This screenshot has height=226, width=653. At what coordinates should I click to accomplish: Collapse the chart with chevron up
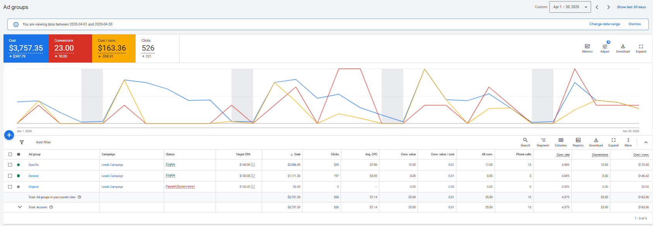pos(646,142)
